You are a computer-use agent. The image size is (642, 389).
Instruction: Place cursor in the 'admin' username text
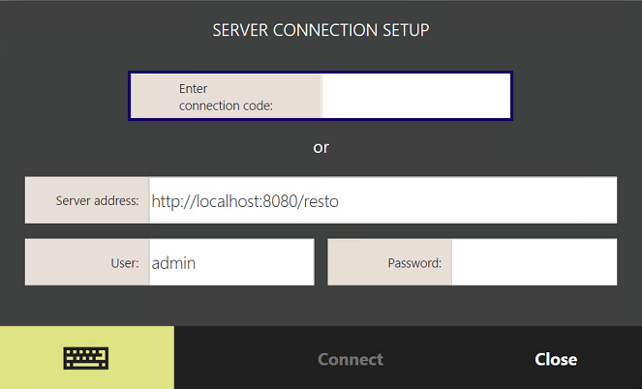[x=174, y=262]
